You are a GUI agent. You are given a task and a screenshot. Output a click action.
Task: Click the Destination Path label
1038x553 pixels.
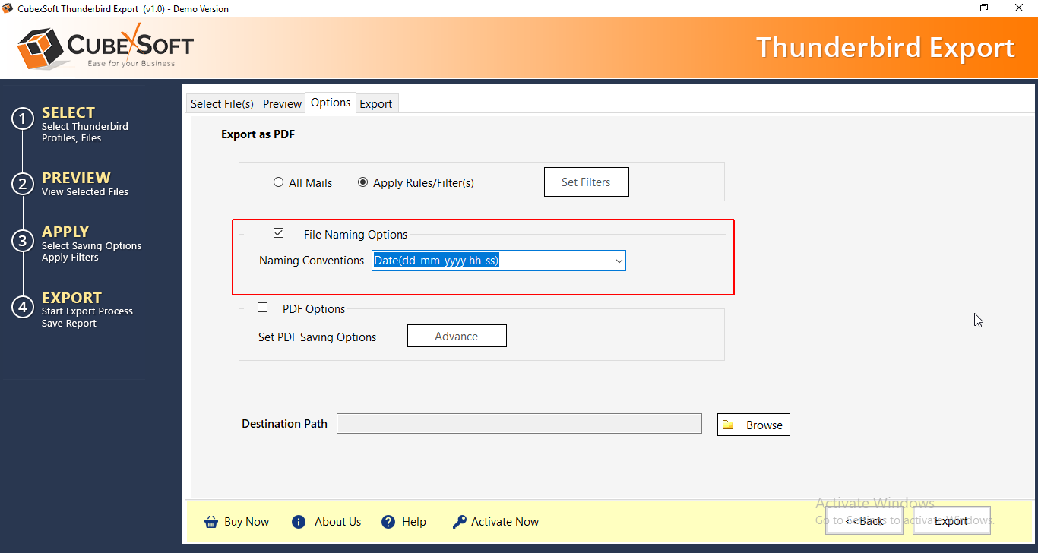[x=284, y=424]
